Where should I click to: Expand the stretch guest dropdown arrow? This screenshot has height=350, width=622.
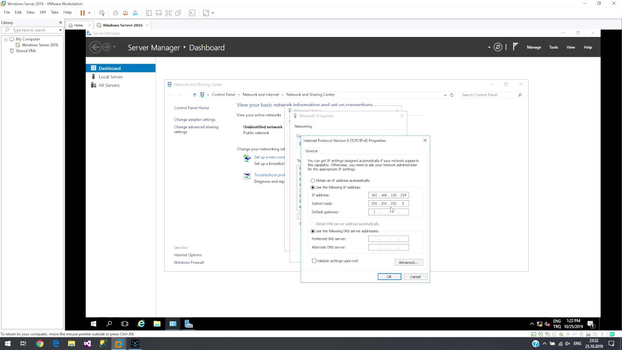point(213,13)
